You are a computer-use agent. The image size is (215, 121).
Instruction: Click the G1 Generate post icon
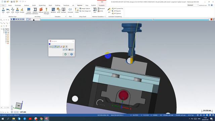(70, 10)
